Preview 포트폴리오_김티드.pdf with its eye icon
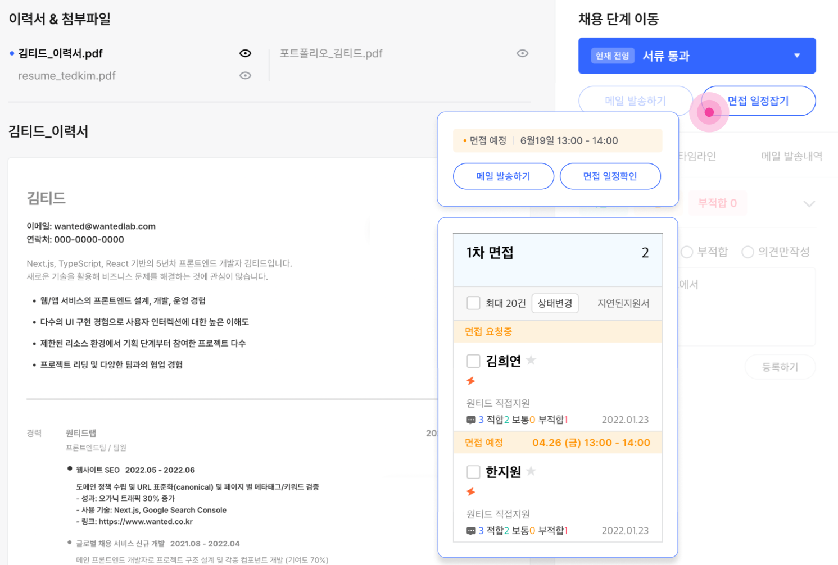This screenshot has width=838, height=565. pos(522,53)
